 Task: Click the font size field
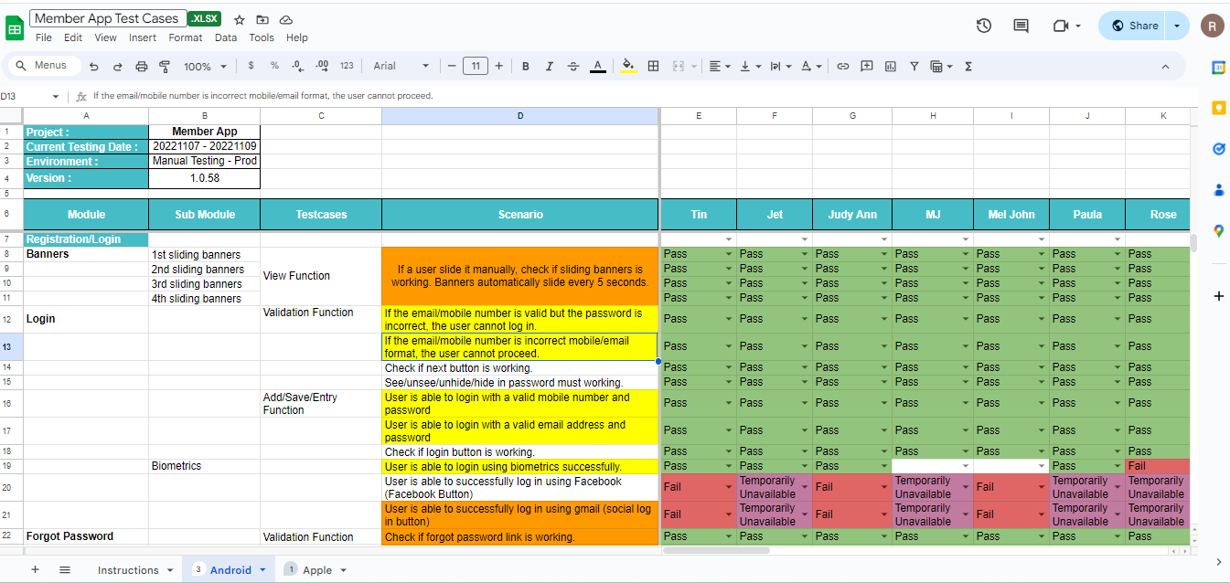click(476, 66)
